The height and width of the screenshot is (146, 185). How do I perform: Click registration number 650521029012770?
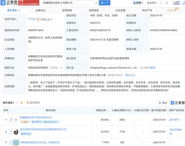click(x=100, y=30)
